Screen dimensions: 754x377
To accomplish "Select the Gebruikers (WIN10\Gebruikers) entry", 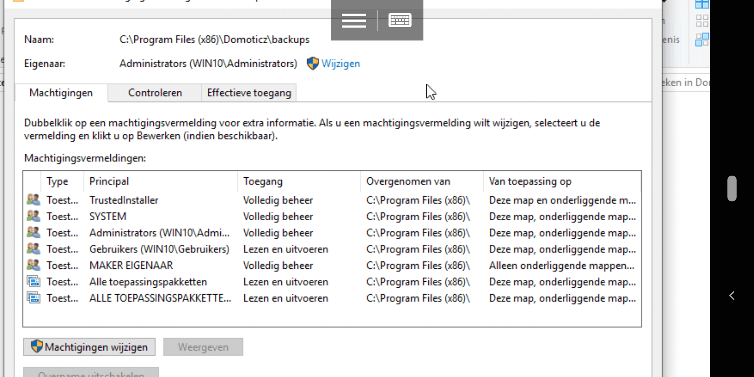I will 159,249.
